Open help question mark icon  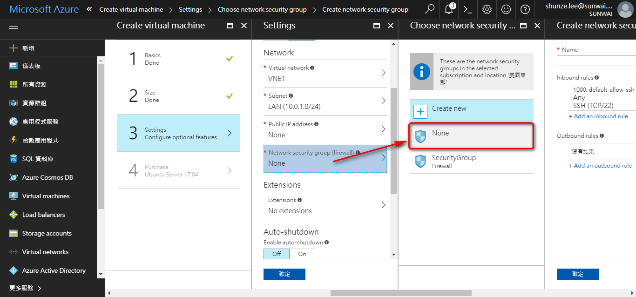click(525, 9)
